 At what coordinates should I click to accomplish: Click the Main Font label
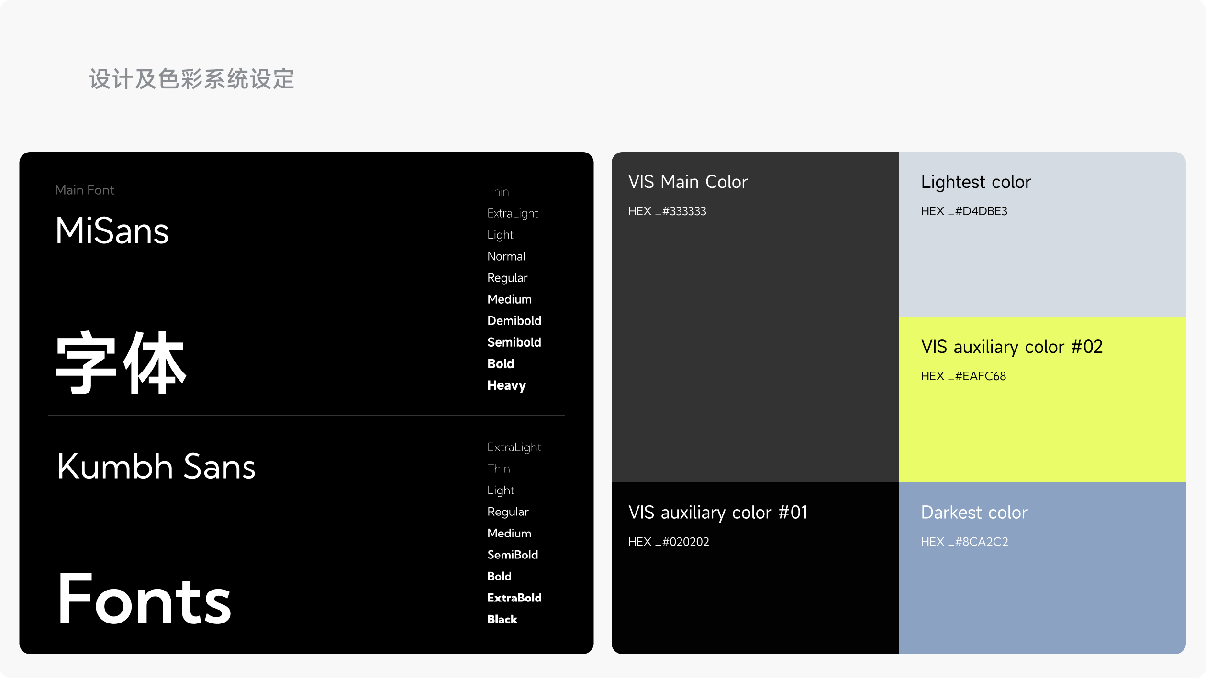point(84,190)
